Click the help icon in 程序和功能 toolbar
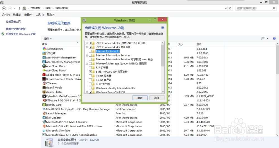Viewport: 279px width, 148px height. pyautogui.click(x=274, y=39)
